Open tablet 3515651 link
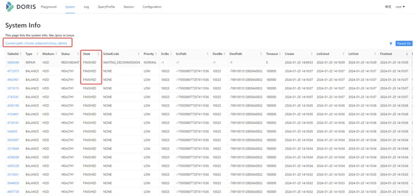Screen dimensions: 418x196 click(13, 174)
